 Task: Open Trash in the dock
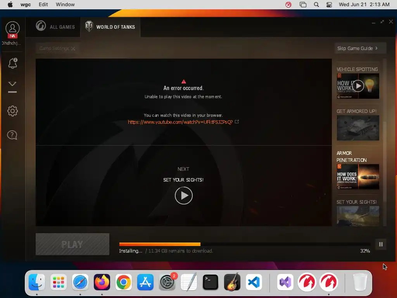[x=360, y=282]
